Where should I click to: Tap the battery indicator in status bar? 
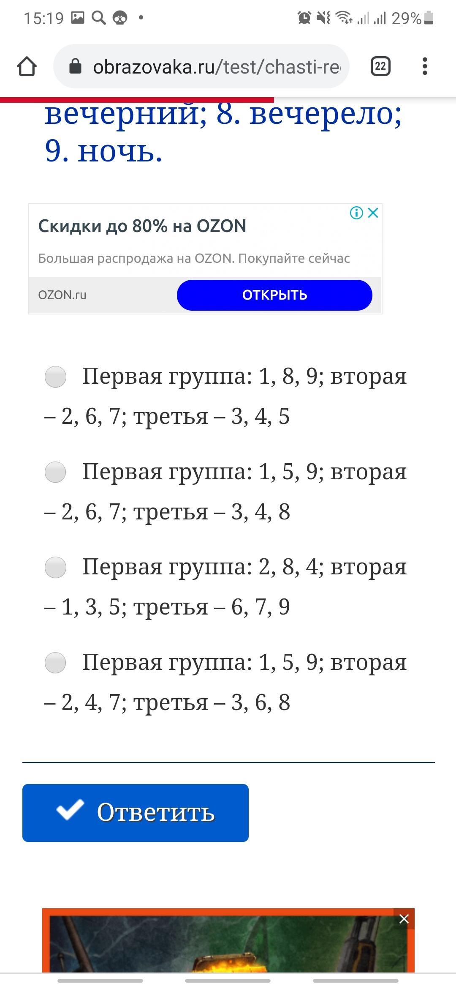click(x=429, y=18)
